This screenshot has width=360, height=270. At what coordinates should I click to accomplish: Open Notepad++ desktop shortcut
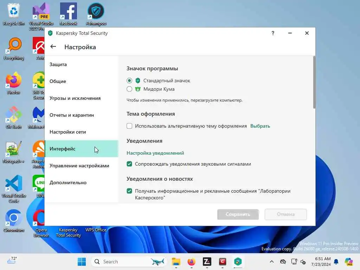[x=14, y=152]
